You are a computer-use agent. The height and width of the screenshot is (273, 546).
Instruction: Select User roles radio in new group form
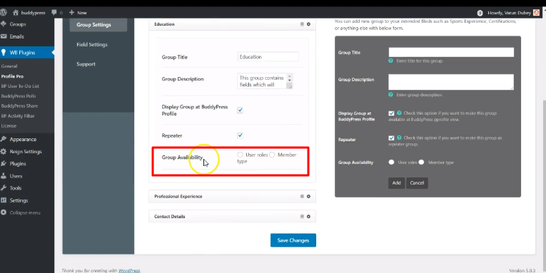click(x=391, y=162)
